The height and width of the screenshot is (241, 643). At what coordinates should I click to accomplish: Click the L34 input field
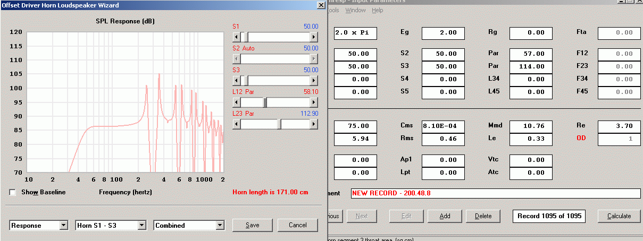coord(531,80)
